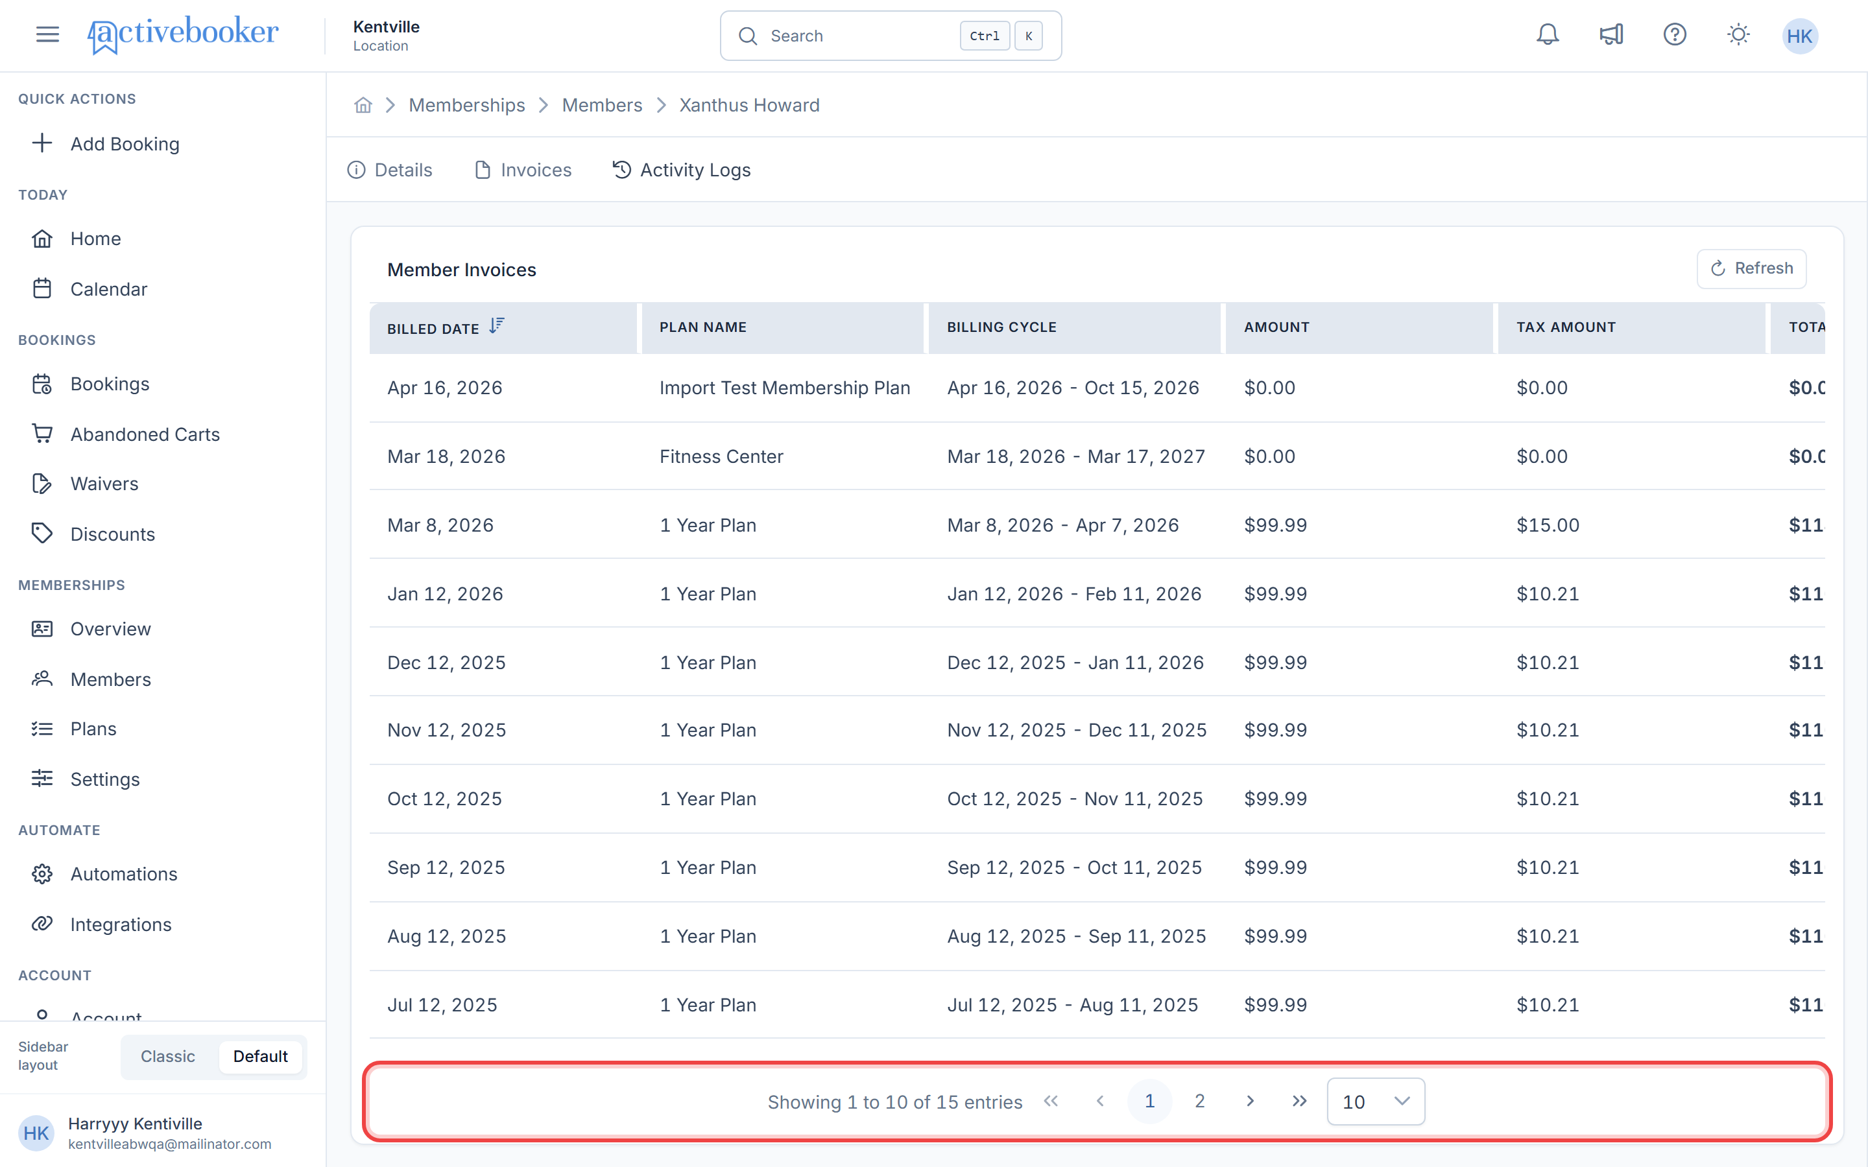Open the help question mark icon
Image resolution: width=1868 pixels, height=1167 pixels.
click(1674, 35)
